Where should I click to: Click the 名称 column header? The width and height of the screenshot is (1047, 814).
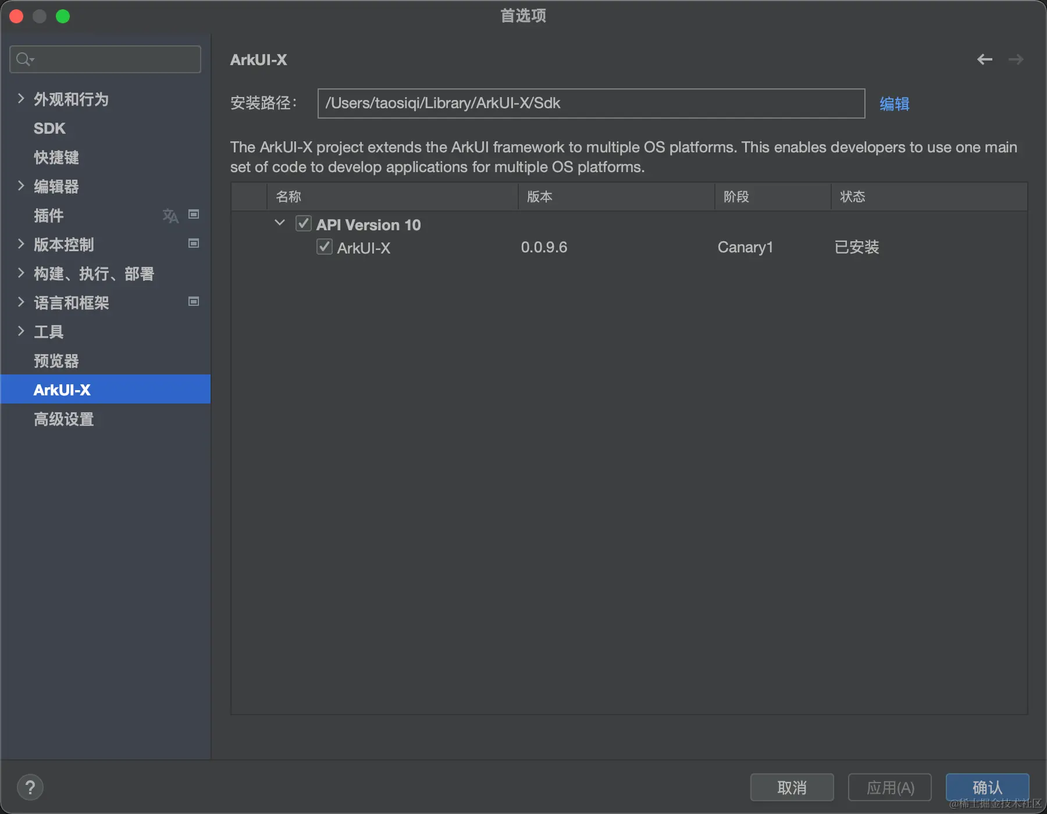392,197
